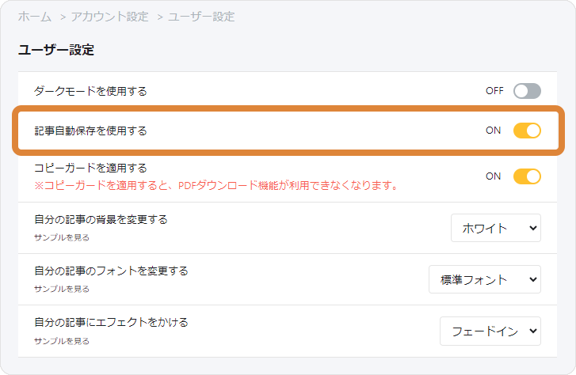Viewport: 576px width, 375px height.
Task: Open the ホワイト background dropdown
Action: click(496, 228)
